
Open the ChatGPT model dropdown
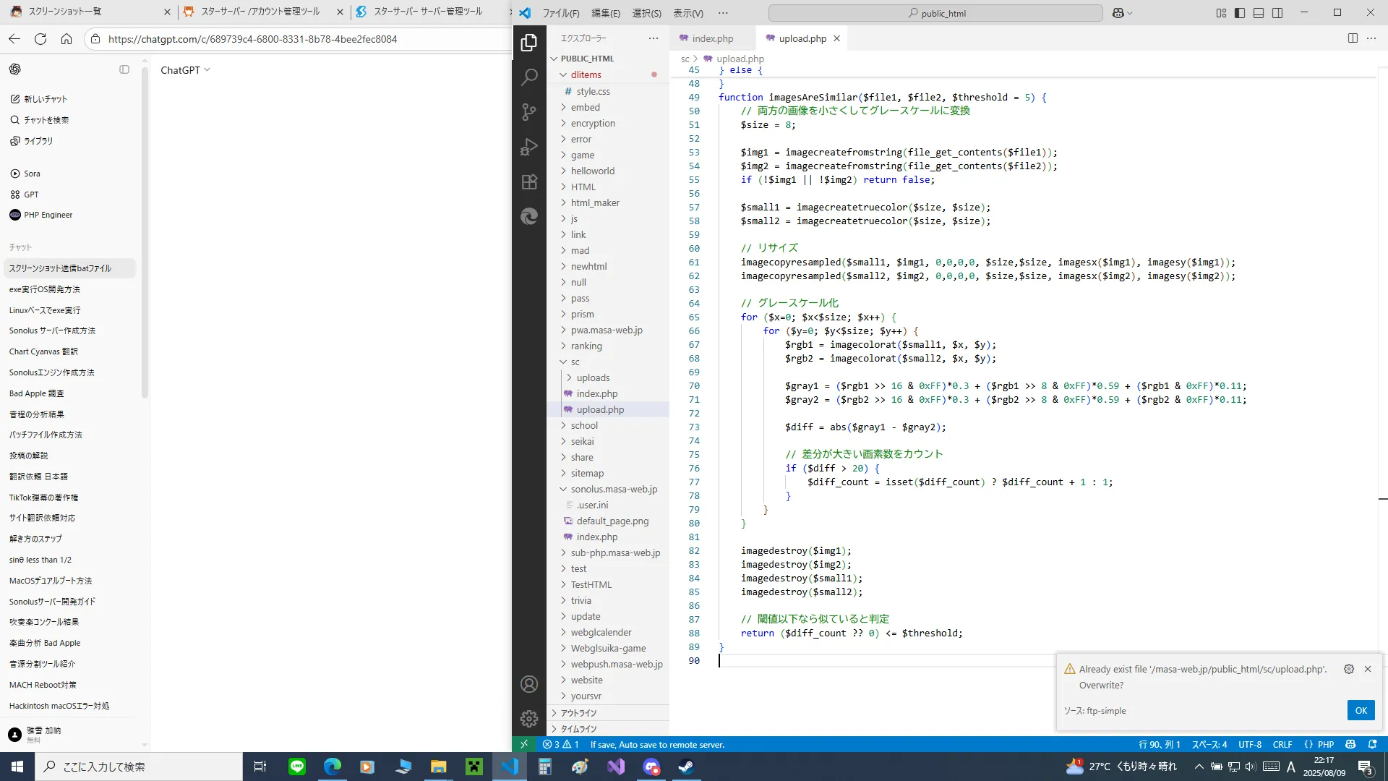(185, 70)
